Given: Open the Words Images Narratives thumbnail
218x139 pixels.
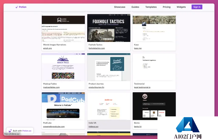Looking at the screenshot, I should point(63,28).
